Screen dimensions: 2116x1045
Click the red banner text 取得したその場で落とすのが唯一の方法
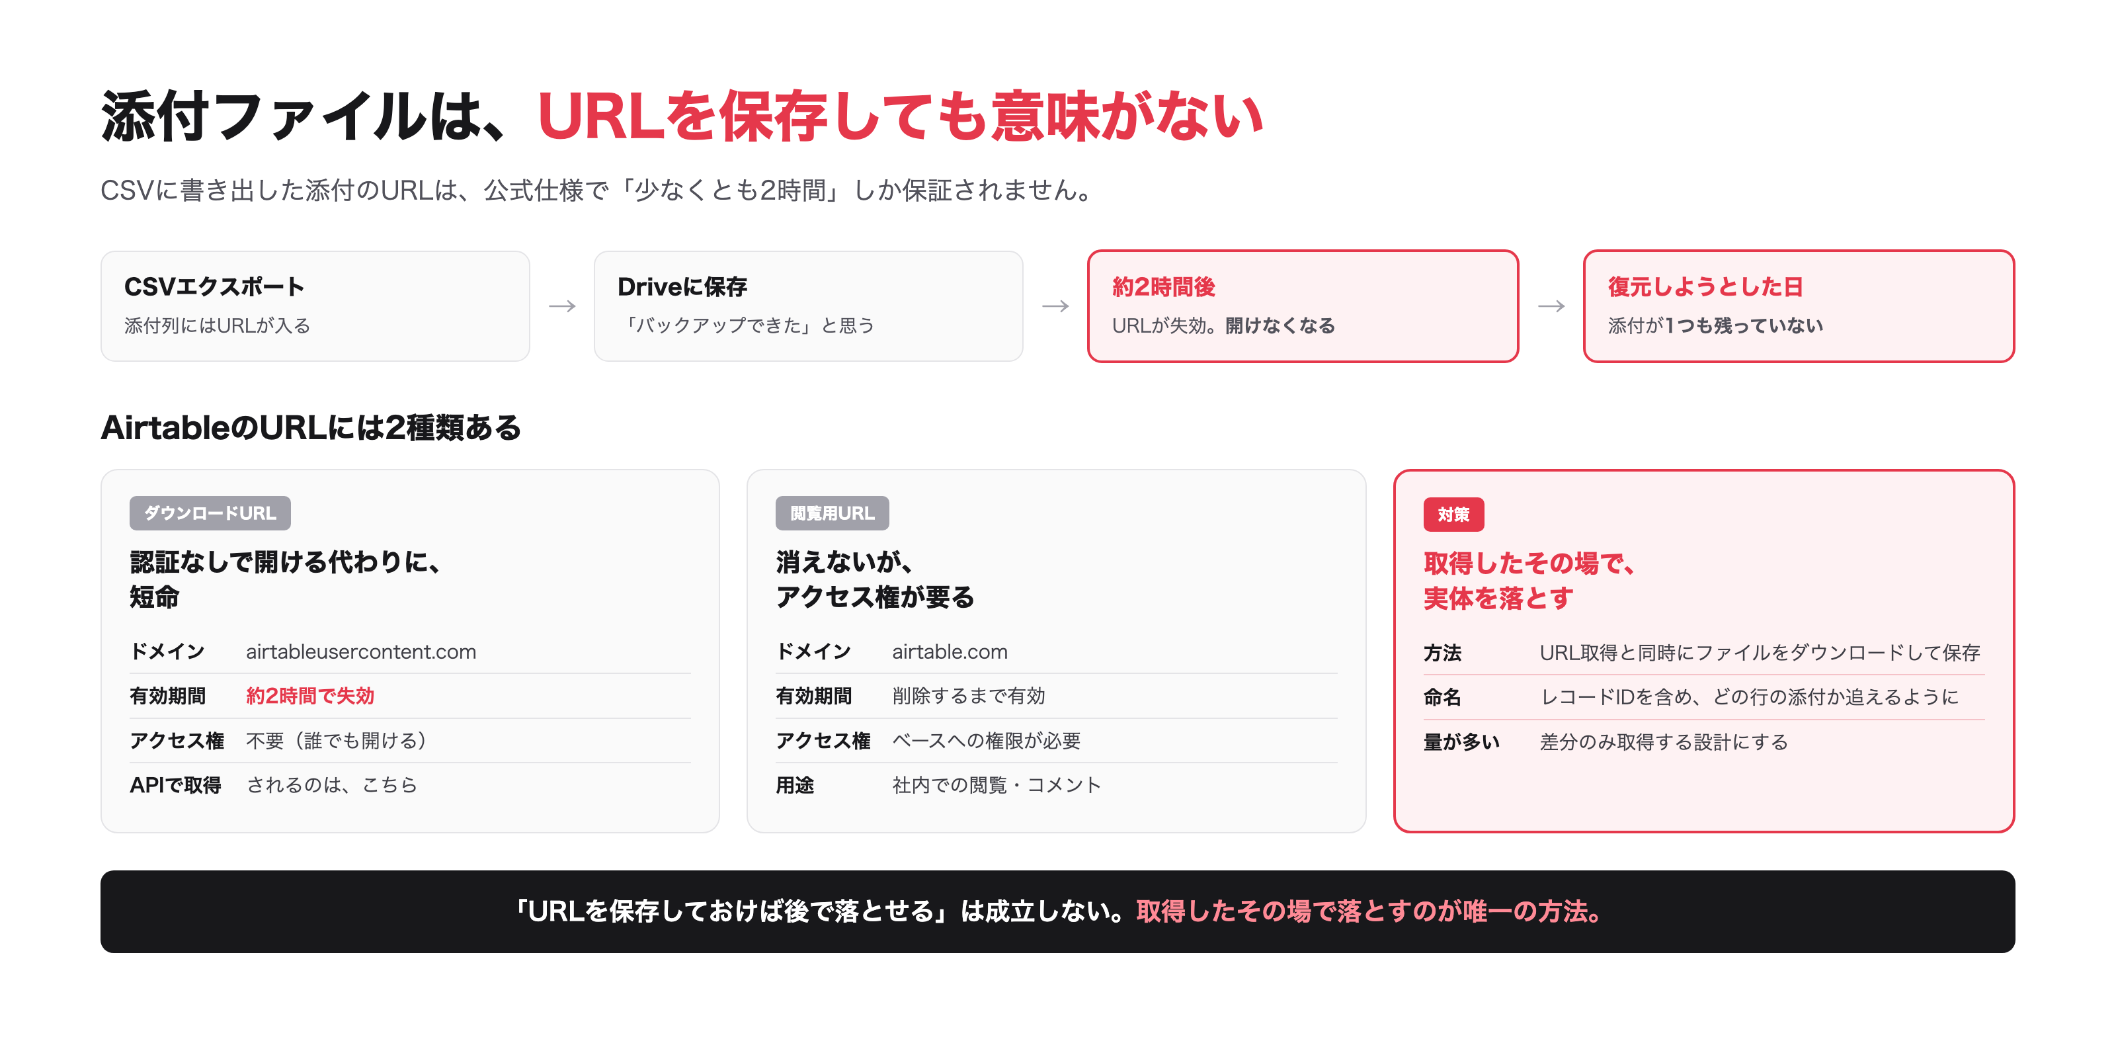coord(1369,911)
